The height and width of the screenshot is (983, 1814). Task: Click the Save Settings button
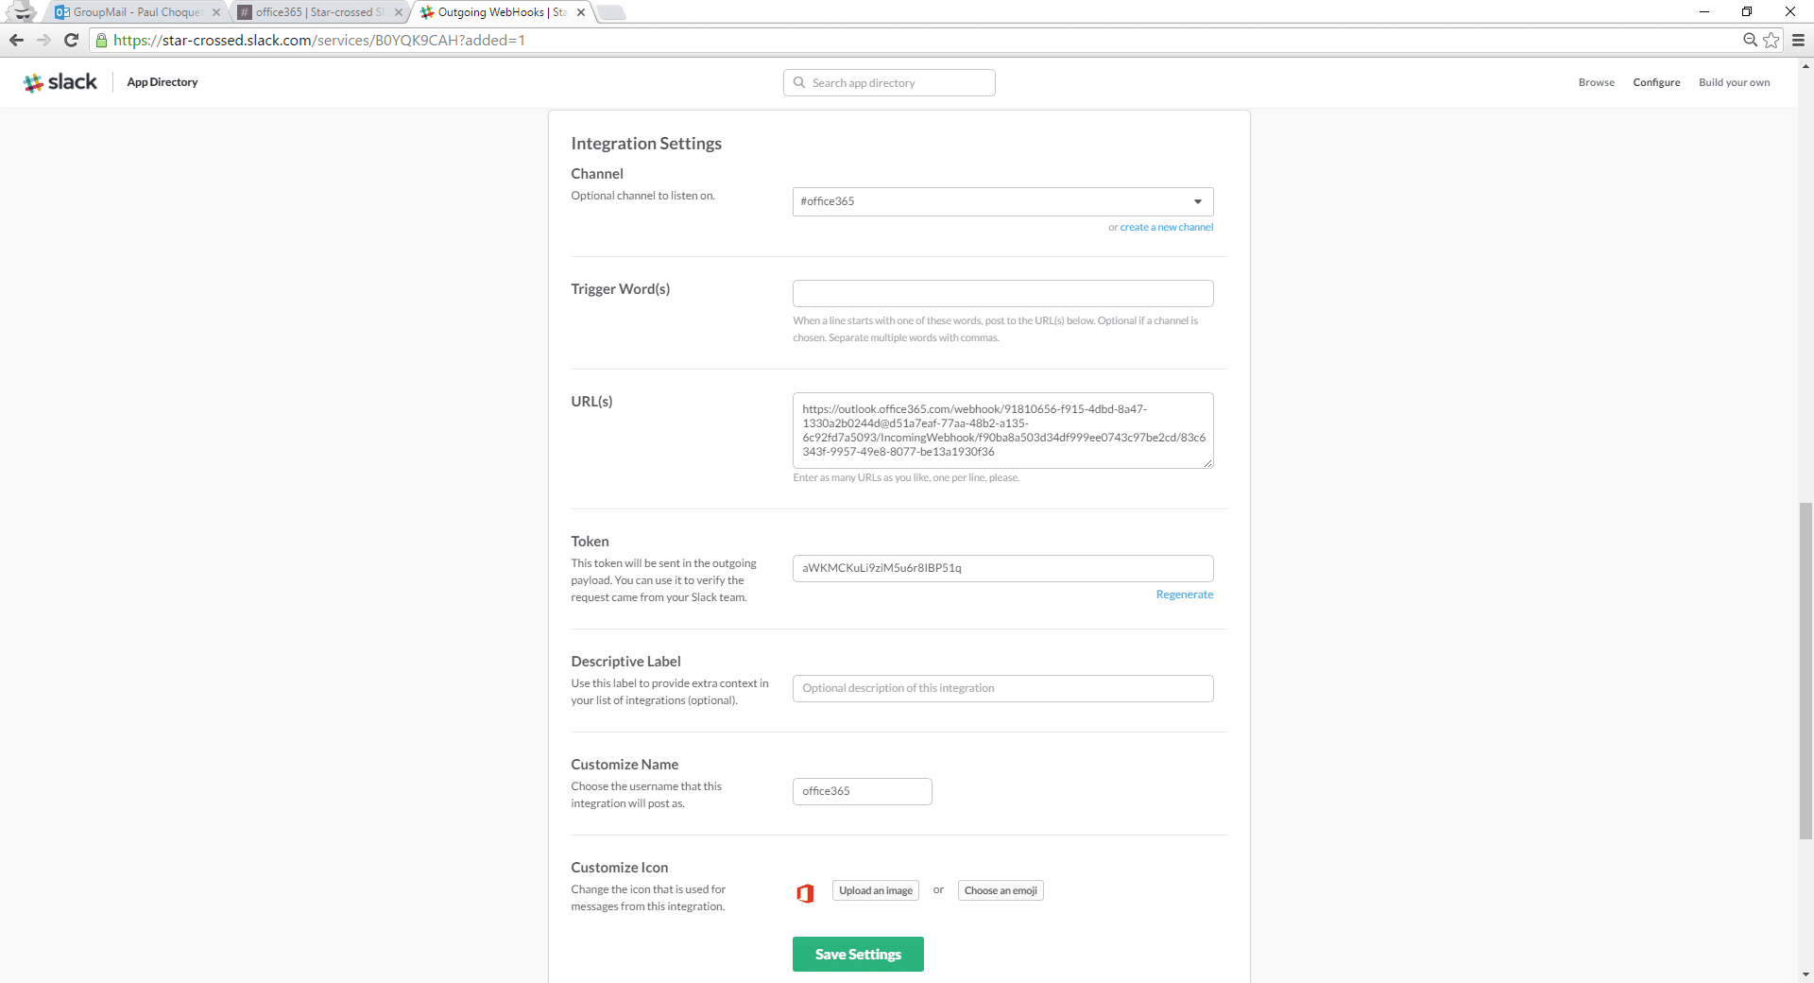click(x=858, y=955)
